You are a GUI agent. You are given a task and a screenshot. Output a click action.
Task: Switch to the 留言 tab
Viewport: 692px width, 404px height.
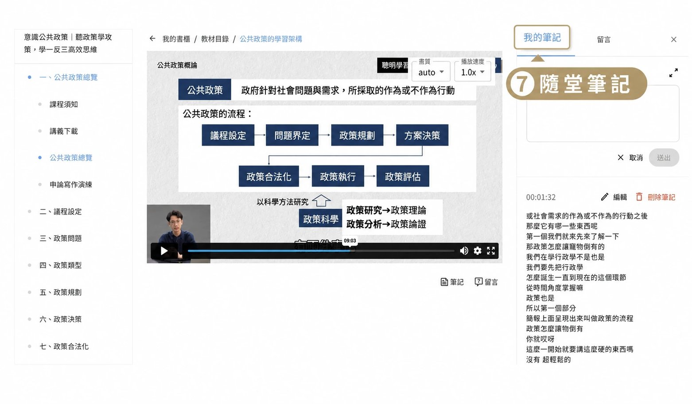coord(603,39)
